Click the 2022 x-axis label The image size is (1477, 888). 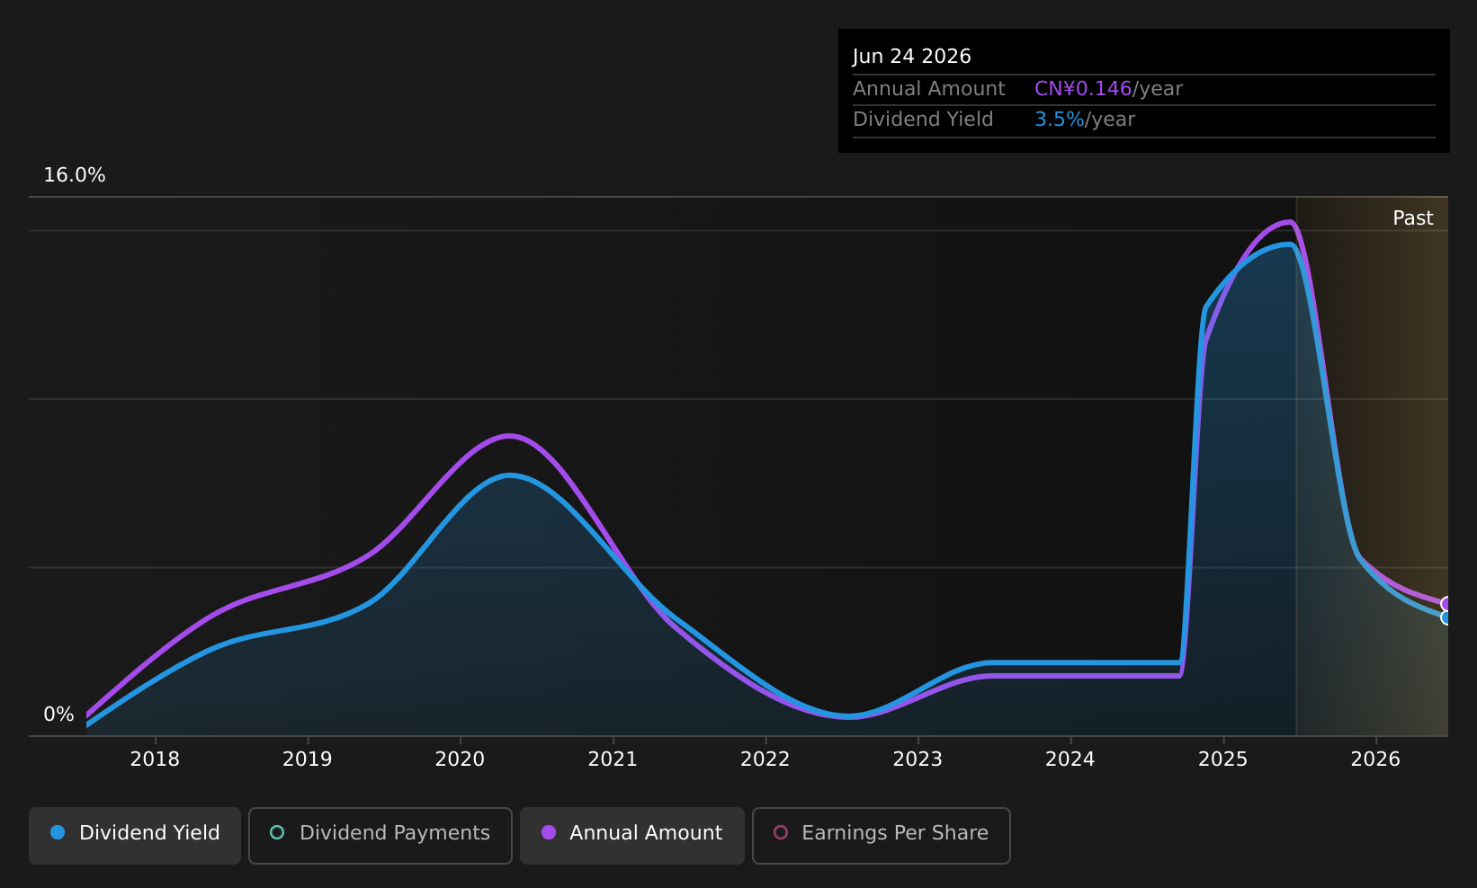tap(765, 759)
